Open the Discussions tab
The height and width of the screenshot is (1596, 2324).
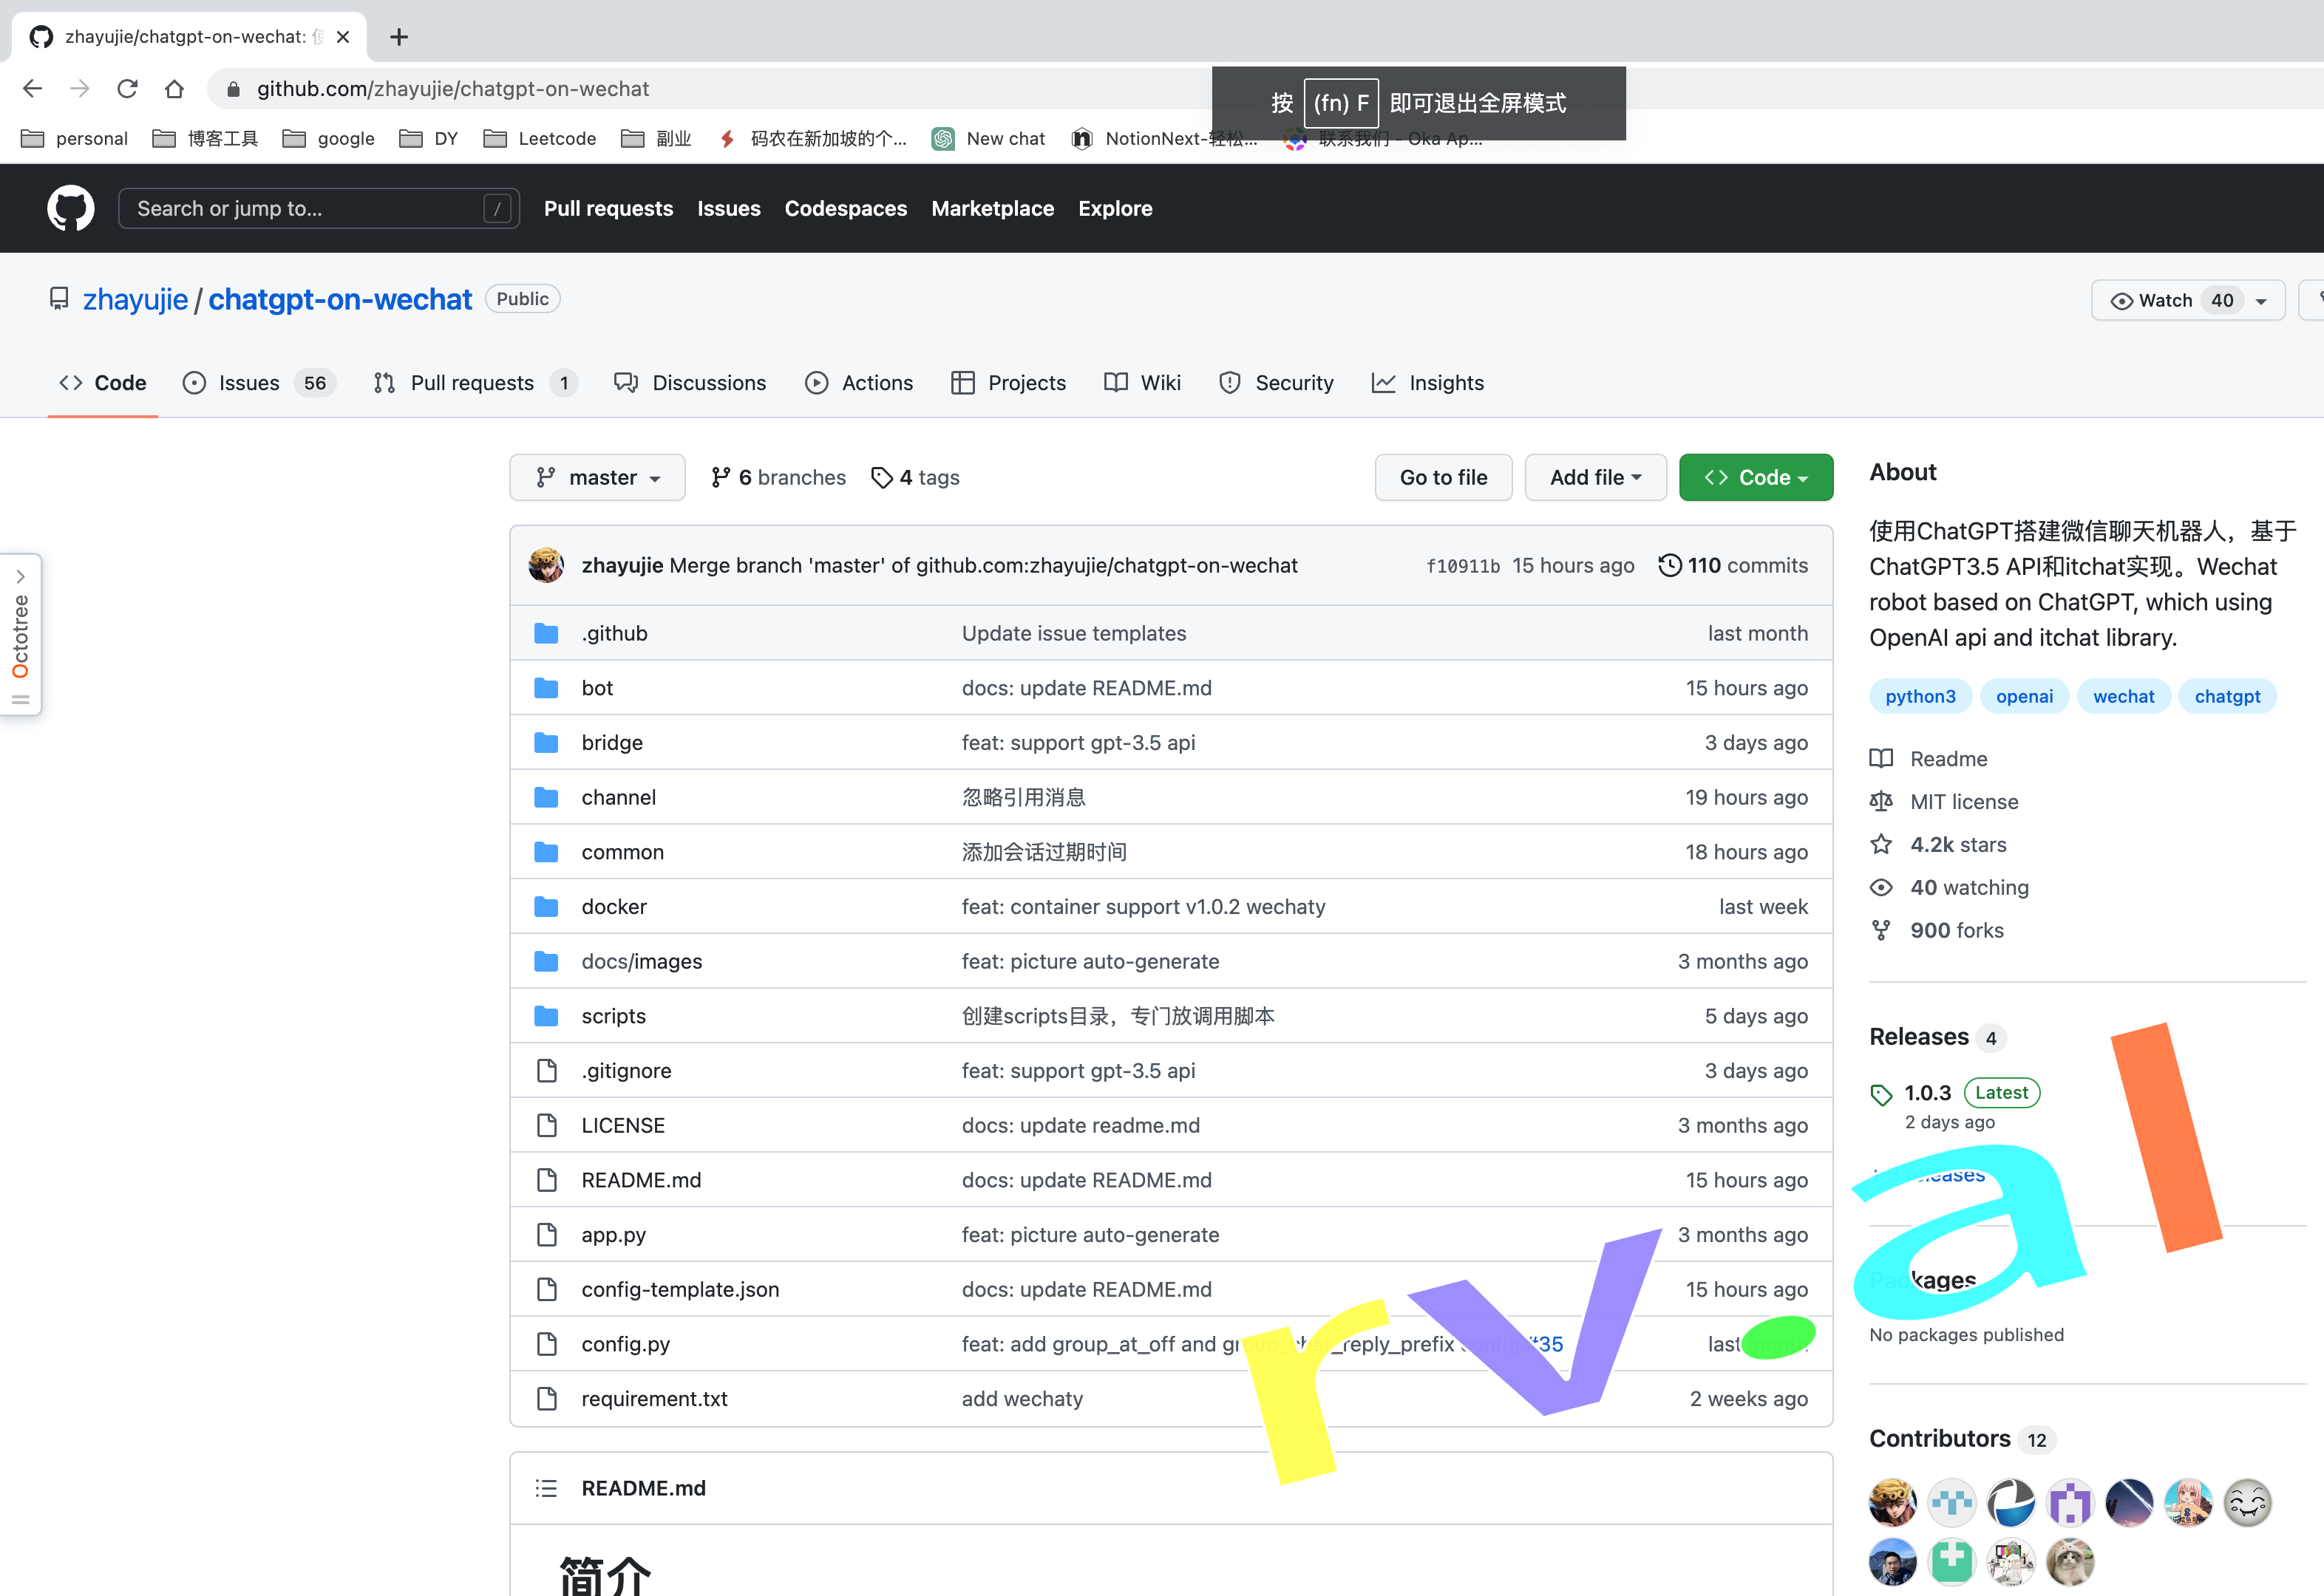point(690,383)
